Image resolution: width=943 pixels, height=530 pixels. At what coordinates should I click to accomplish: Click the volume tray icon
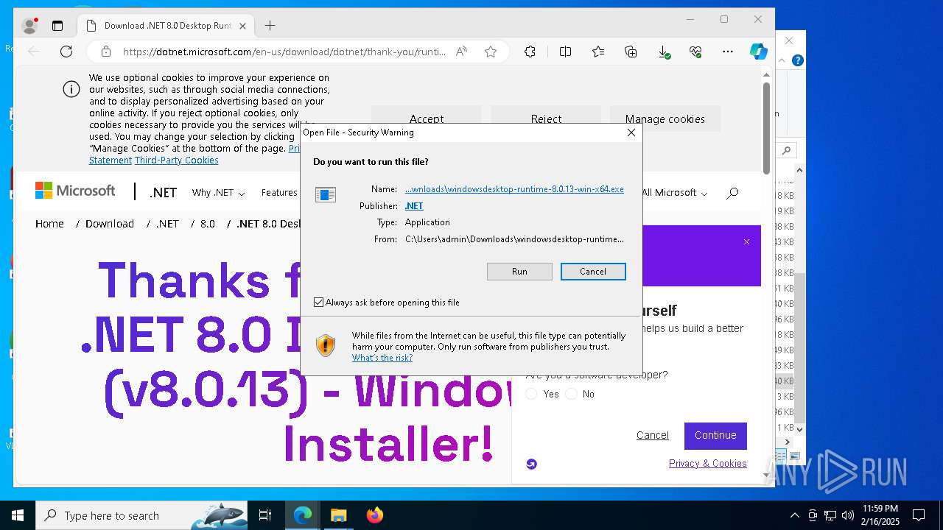[x=847, y=515]
